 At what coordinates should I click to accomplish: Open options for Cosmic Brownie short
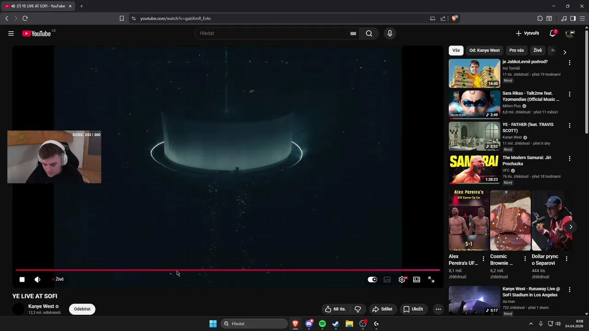[x=525, y=259]
